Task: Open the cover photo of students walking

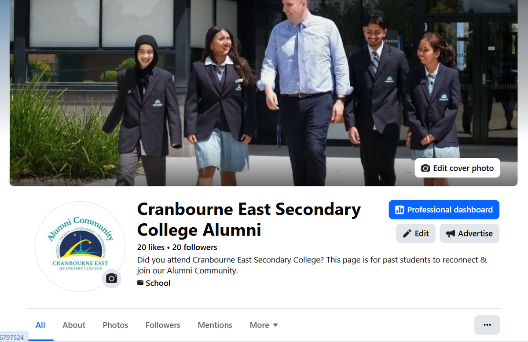Action: click(264, 93)
